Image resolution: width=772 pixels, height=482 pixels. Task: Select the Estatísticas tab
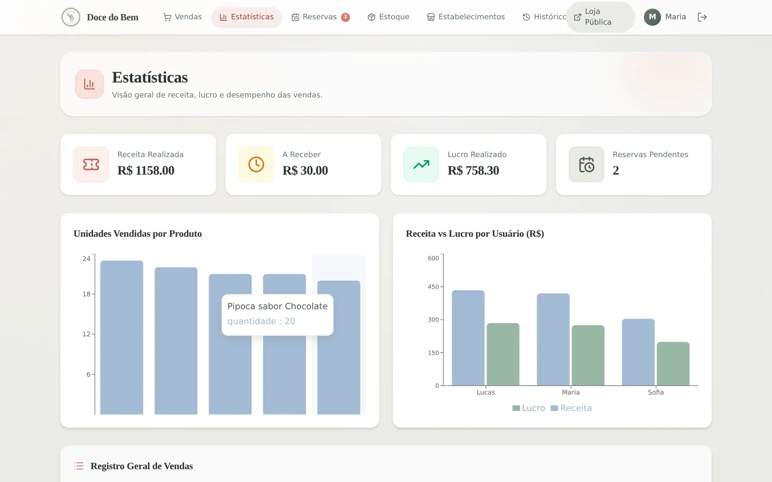click(247, 17)
